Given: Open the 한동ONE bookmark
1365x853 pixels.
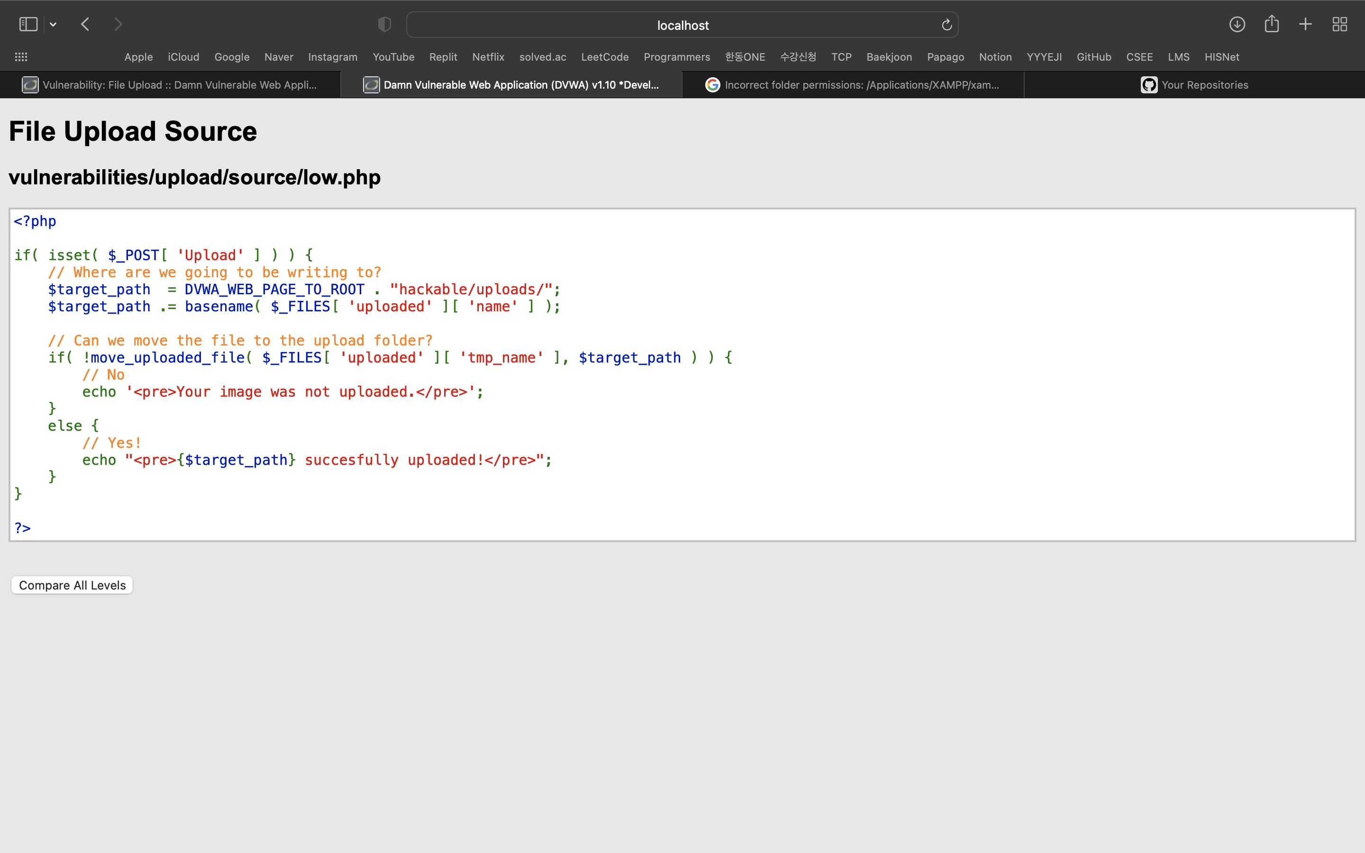Looking at the screenshot, I should coord(745,57).
